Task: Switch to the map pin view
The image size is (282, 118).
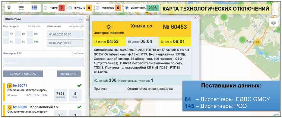Action: point(9,8)
